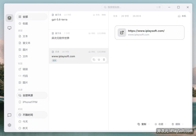Filter by 今天

point(32,122)
